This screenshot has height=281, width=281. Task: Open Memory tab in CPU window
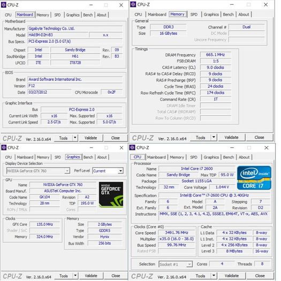point(177,157)
